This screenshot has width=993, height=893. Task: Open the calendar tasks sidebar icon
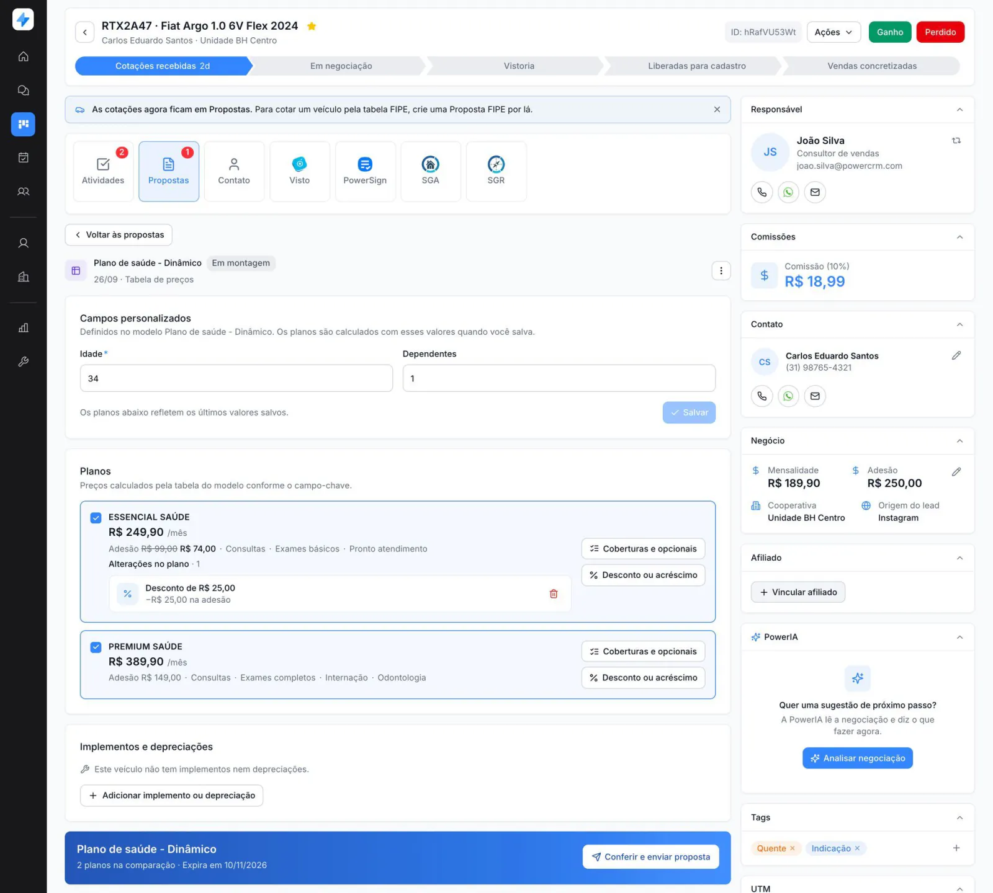(x=23, y=158)
